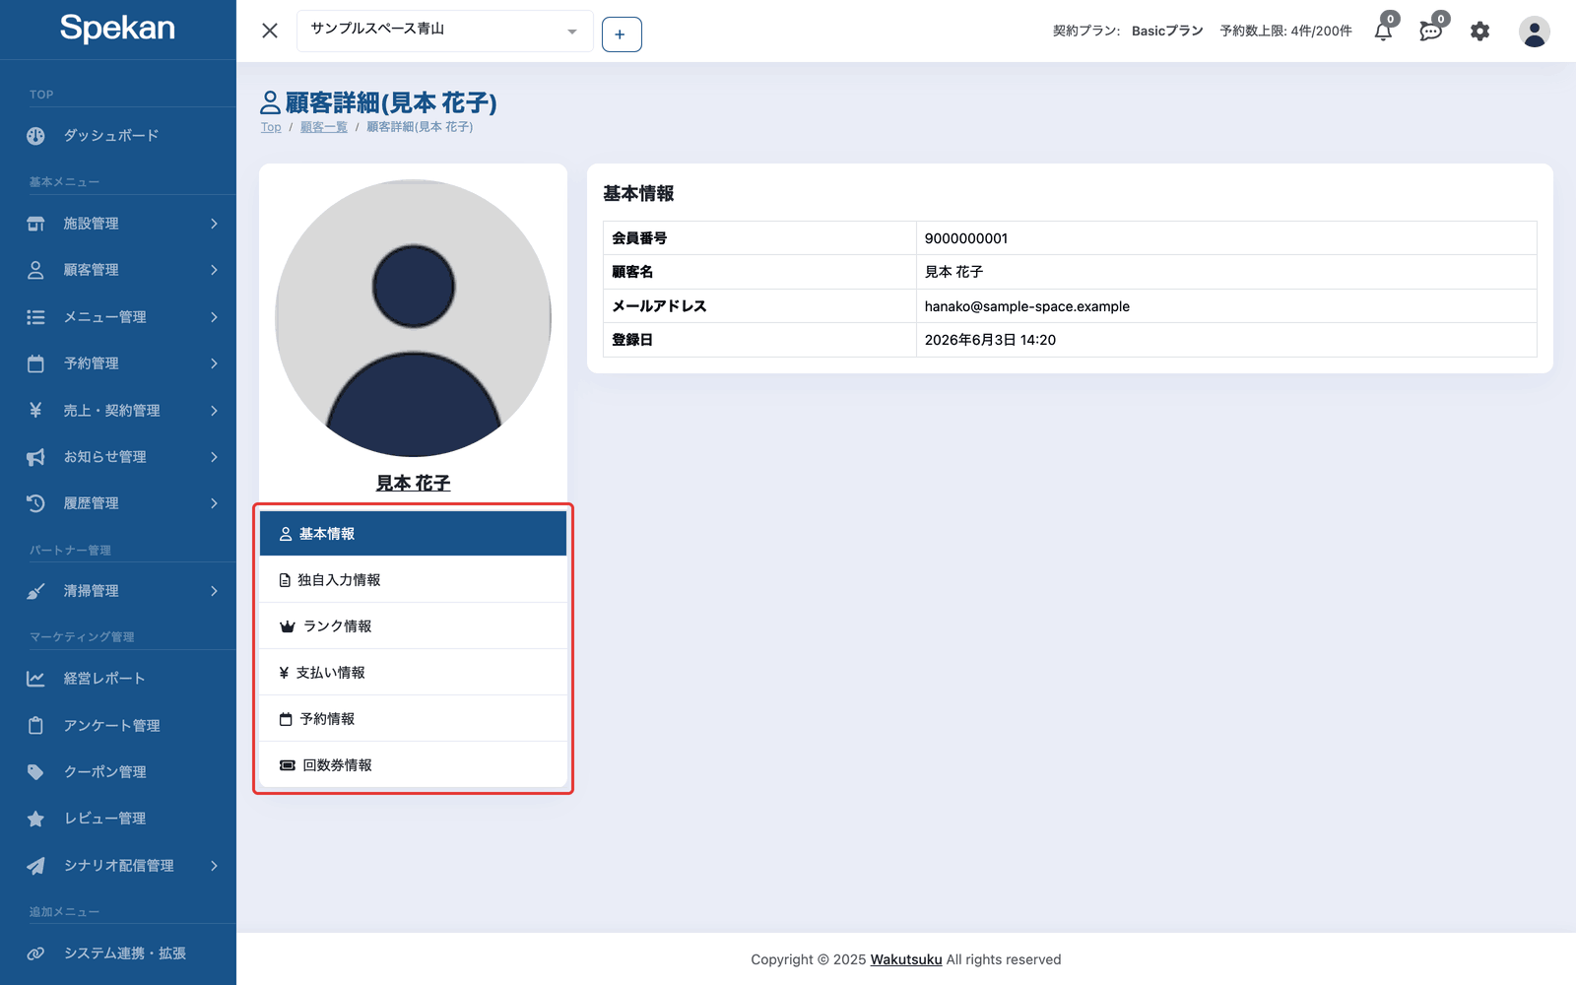Open the chat messages icon
This screenshot has width=1576, height=985.
coord(1431,32)
